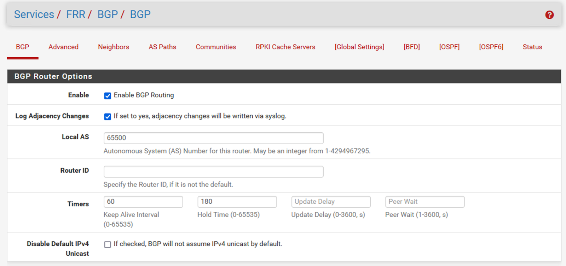Click the 'Specify the Router ID' help text
Screen dimensions: 566x266
(168, 185)
